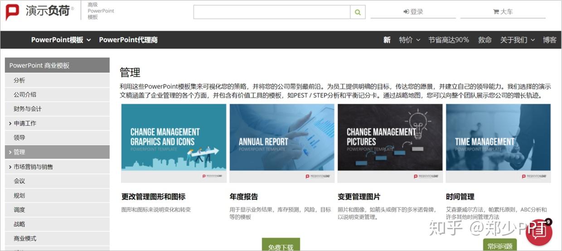Select 公司介绍 in the sidebar
Viewport: 562px width, 251px height.
point(57,94)
